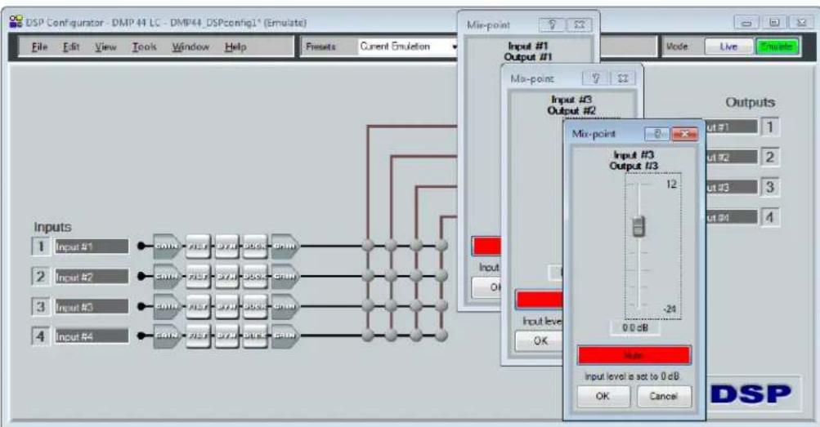This screenshot has height=427, width=820.
Task: Click help icon in Input #1 Output #1 Mix-point
Action: (x=552, y=24)
